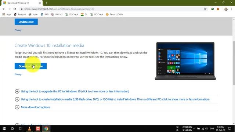This screenshot has width=235, height=132.
Task: Open the Privacy link under Update now
Action: (18, 30)
